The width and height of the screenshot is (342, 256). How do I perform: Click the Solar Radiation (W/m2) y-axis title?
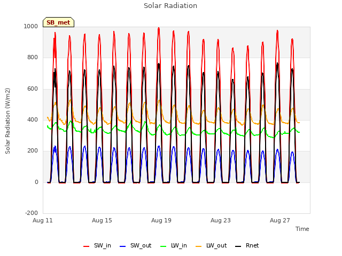[7, 121]
